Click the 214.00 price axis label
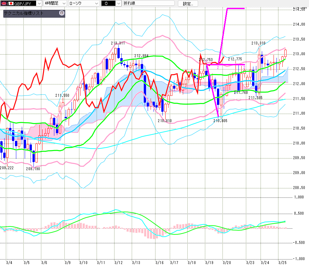The image size is (309, 266). (299, 24)
